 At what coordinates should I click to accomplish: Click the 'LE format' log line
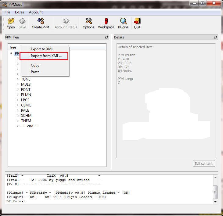point(16,201)
